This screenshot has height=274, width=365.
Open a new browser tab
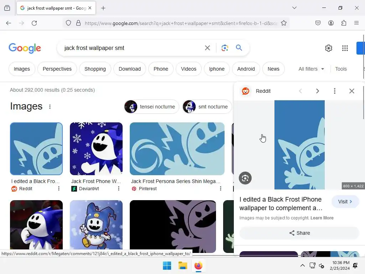coord(103,8)
